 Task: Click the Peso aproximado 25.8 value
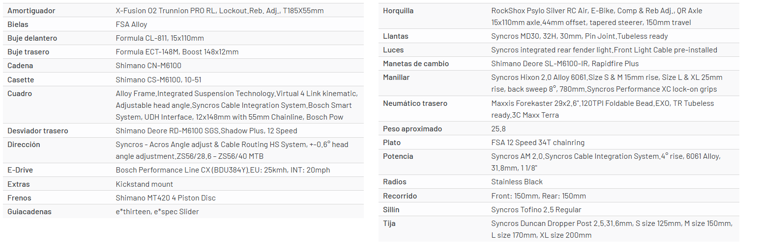coord(498,128)
